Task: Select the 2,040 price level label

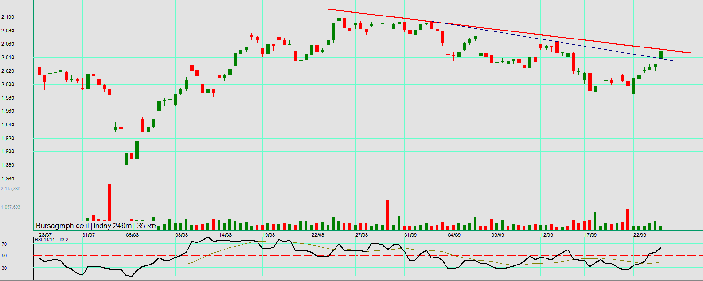Action: click(8, 58)
